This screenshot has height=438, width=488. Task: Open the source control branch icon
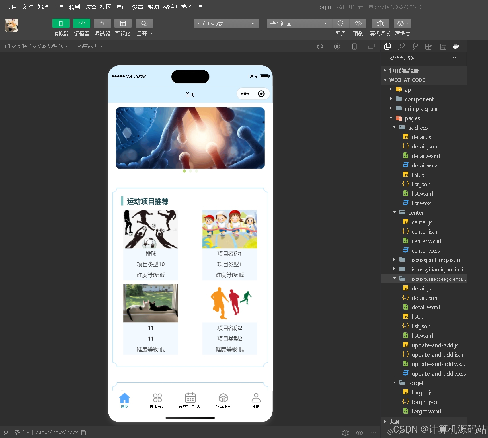(x=415, y=46)
